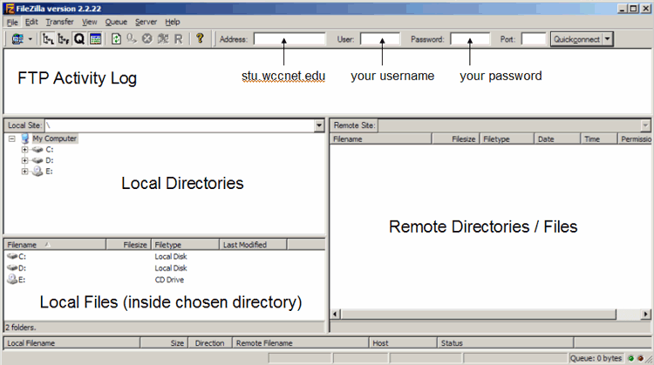The height and width of the screenshot is (365, 654).
Task: Open the Help menu
Action: point(173,22)
